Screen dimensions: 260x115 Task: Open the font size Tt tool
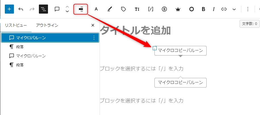137,9
